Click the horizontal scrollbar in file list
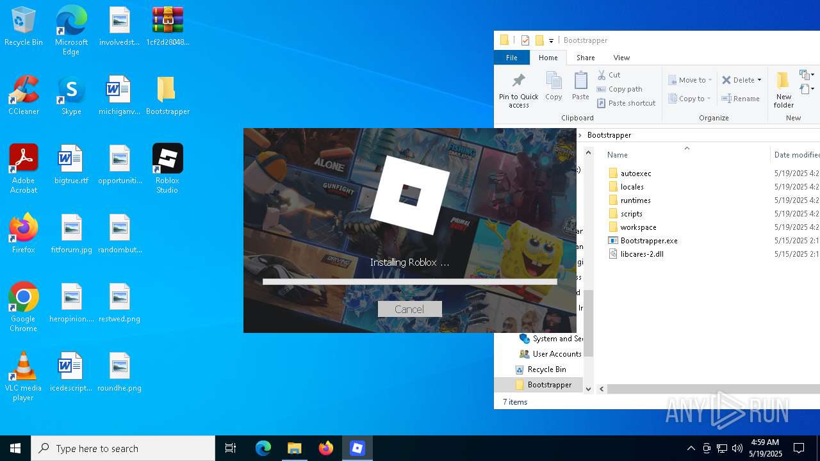The image size is (820, 461). point(714,389)
